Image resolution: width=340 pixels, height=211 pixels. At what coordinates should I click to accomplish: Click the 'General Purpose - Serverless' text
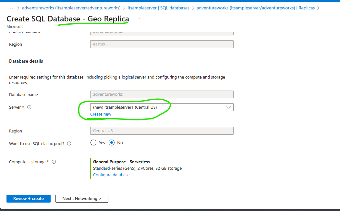pos(121,162)
